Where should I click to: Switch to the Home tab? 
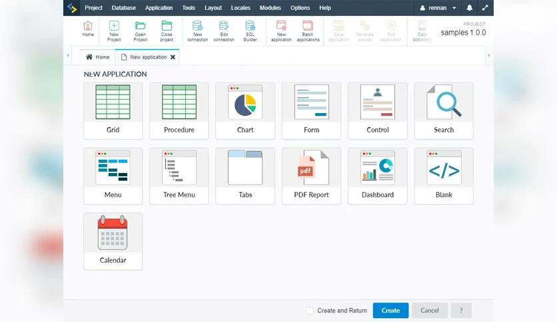coord(97,57)
